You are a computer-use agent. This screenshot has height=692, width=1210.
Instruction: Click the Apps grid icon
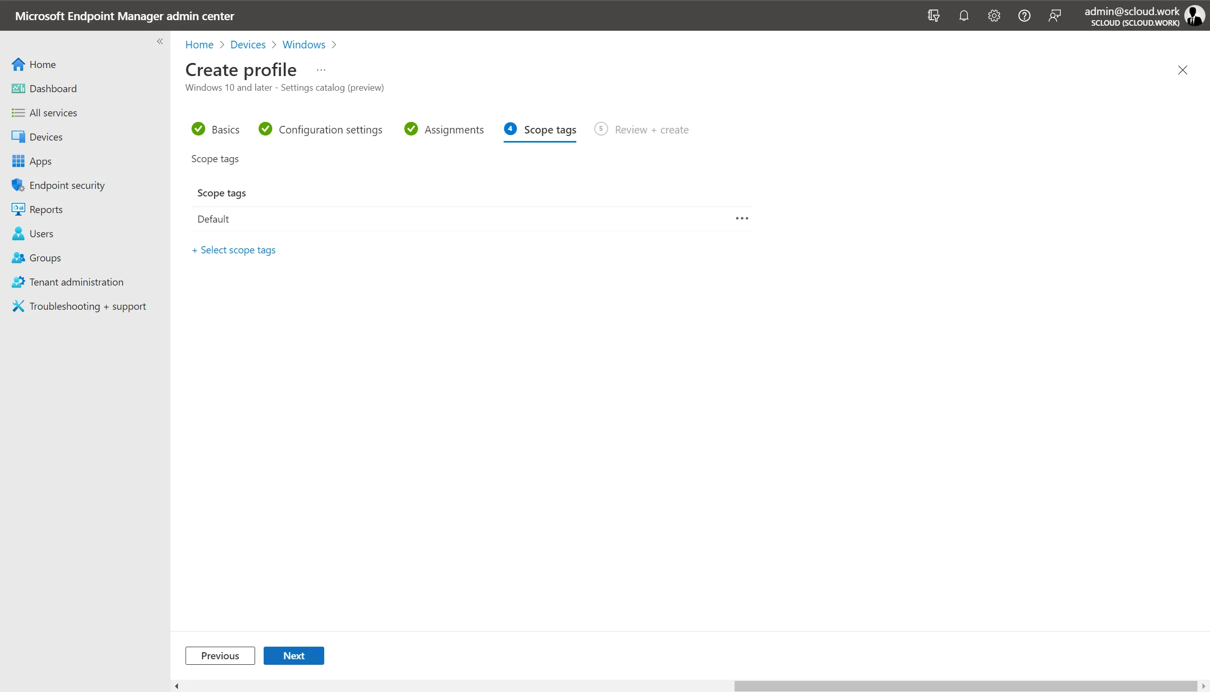point(18,161)
